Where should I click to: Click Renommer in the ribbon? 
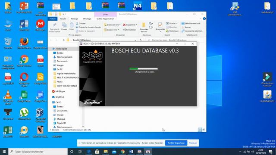129,30
